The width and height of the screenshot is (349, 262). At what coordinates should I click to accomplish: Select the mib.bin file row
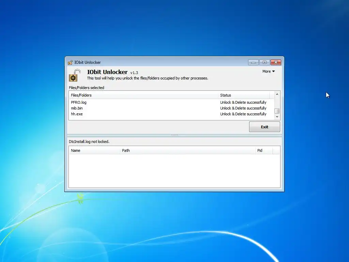(171, 108)
